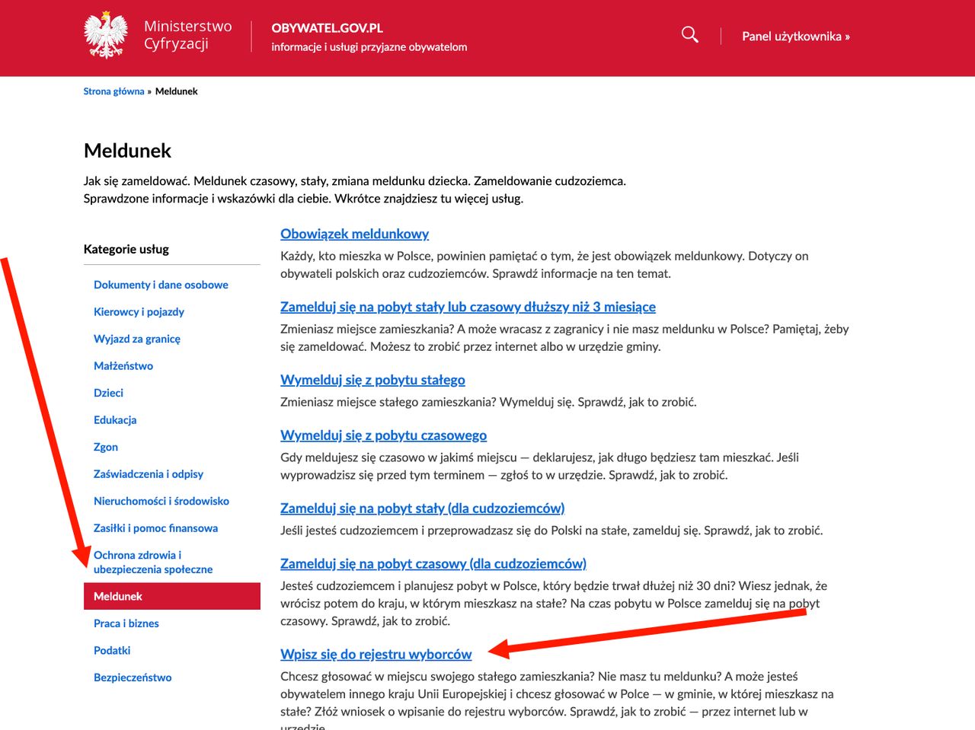Click the OBYWATEL.GOV.PL site title
This screenshot has height=730, width=975.
(328, 28)
